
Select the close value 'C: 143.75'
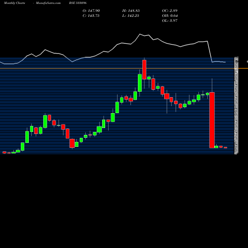(x=91, y=16)
